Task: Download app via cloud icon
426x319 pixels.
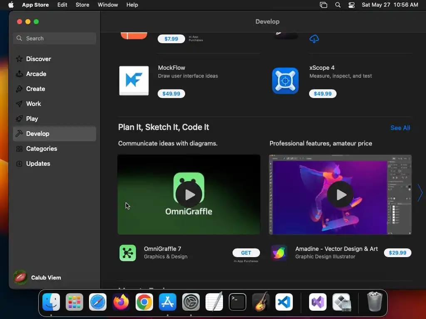Action: pyautogui.click(x=314, y=39)
